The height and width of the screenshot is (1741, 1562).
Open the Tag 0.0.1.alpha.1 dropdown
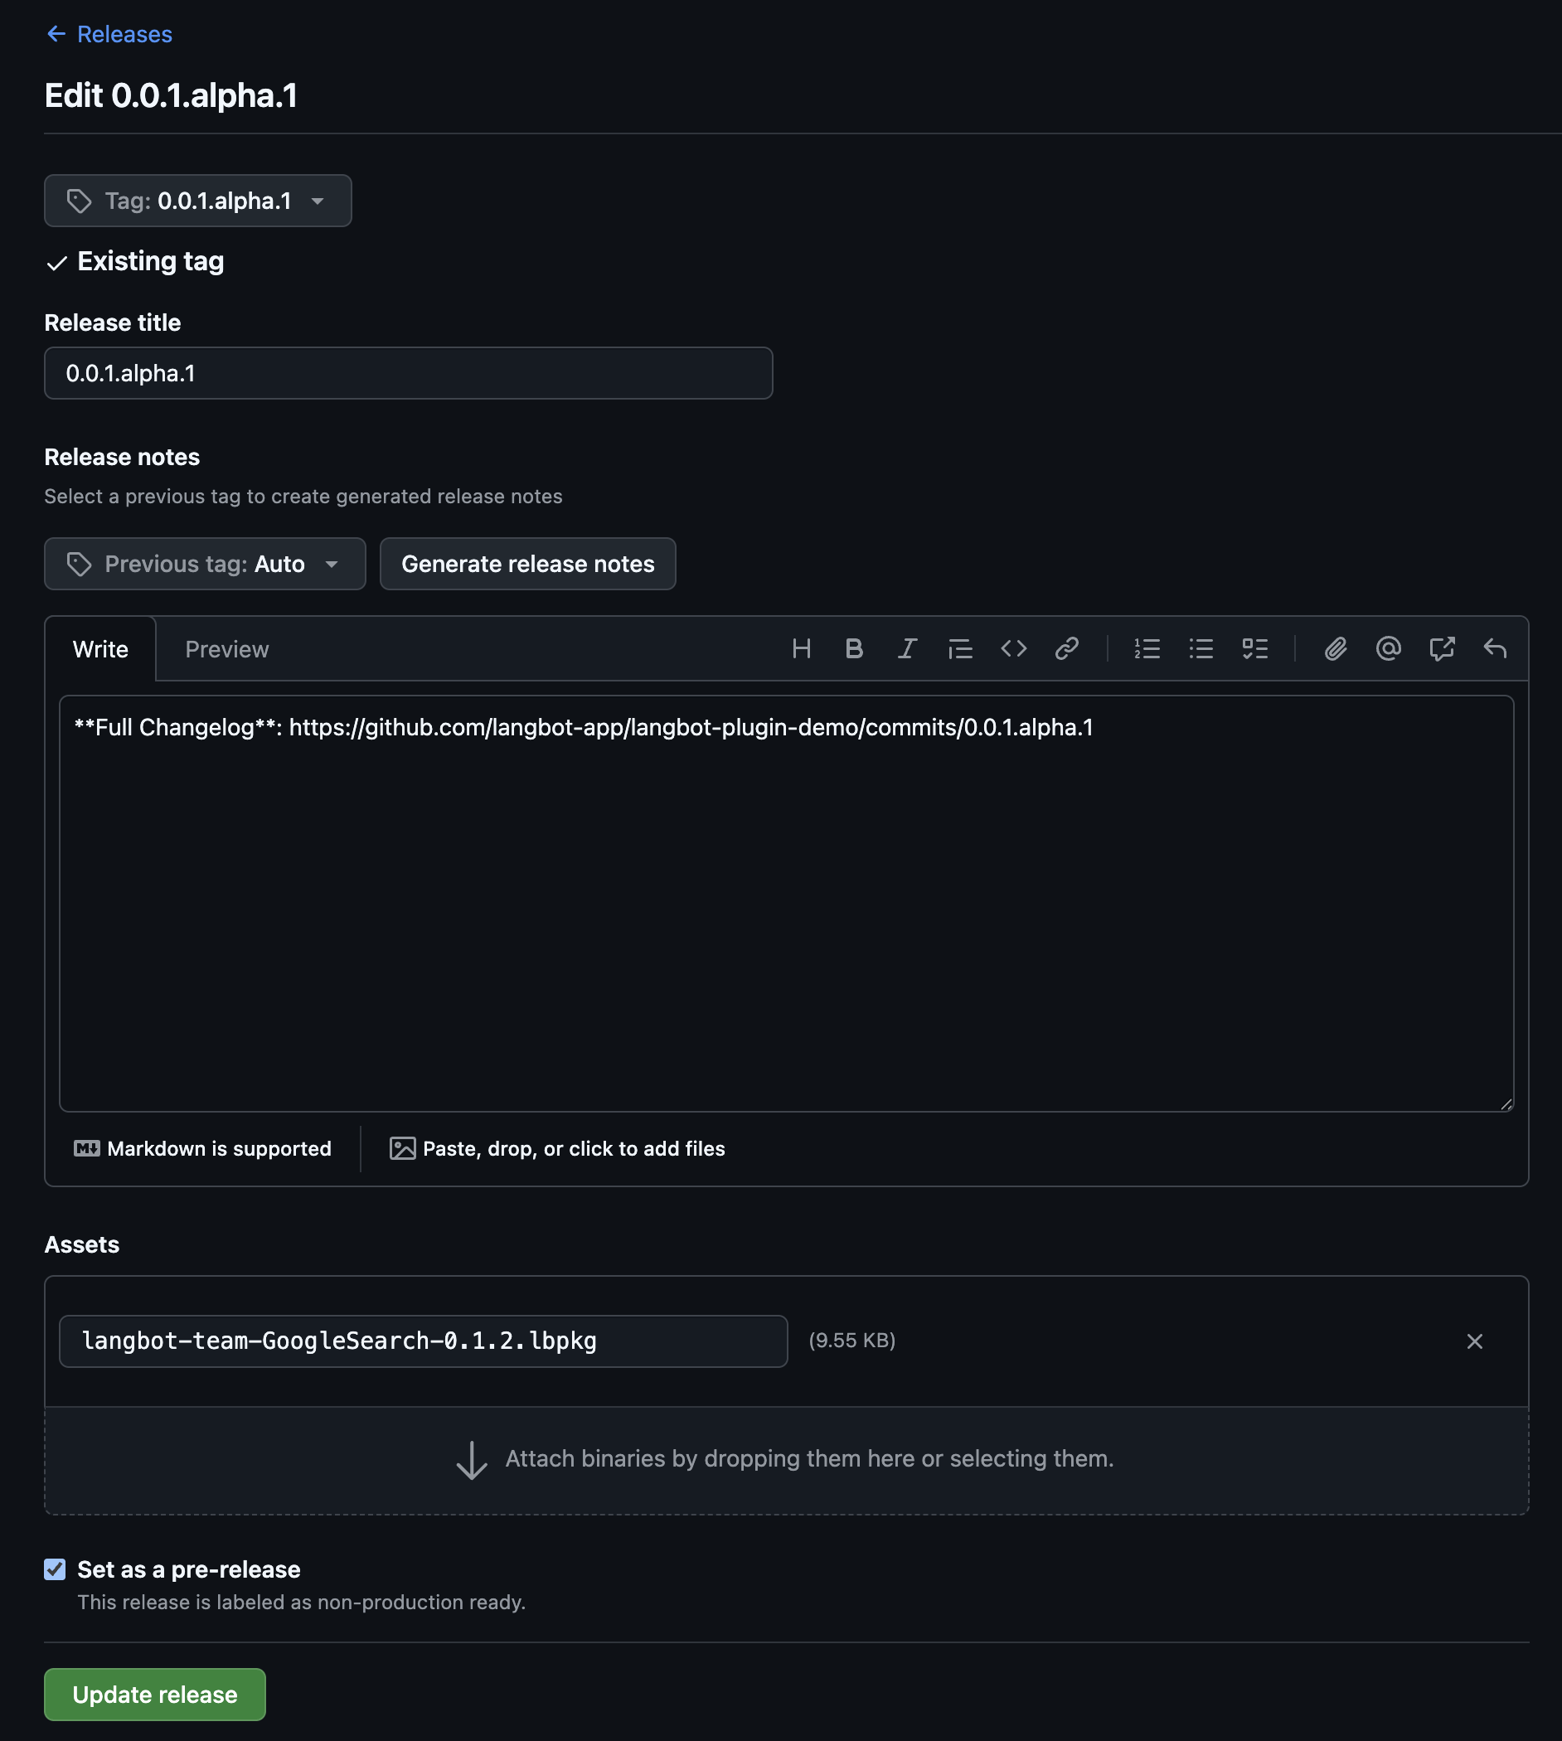197,201
